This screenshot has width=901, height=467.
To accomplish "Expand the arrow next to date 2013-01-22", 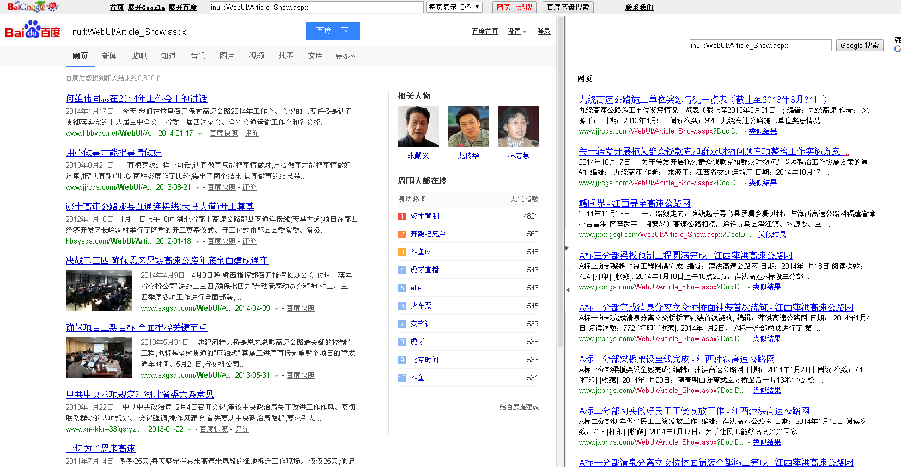I will 190,429.
